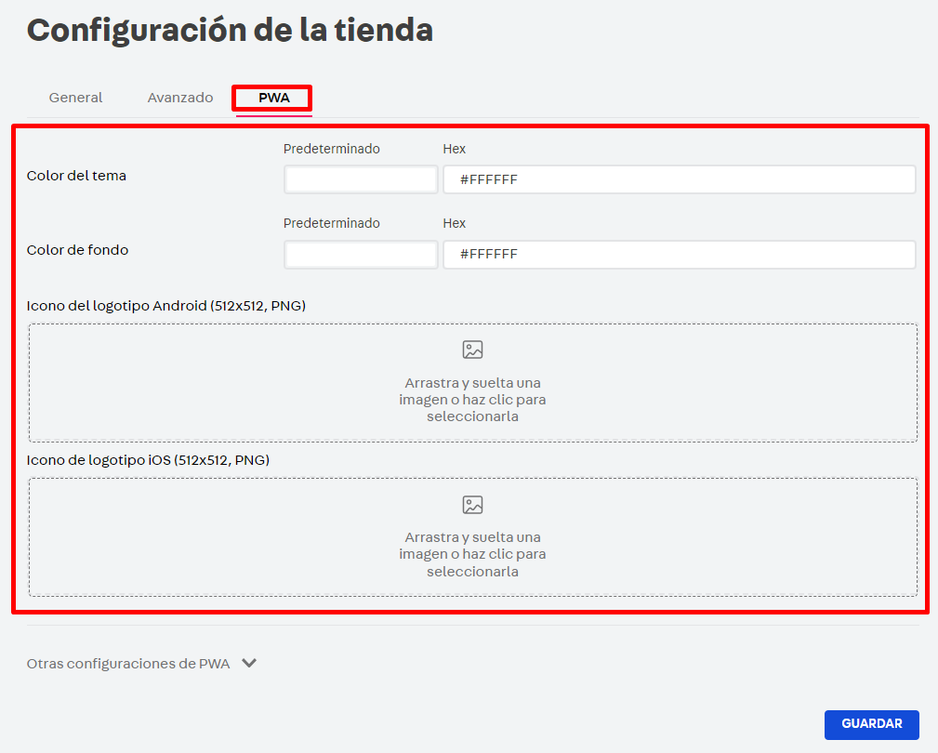Focus the Hex field for Color del tema
Screen dimensions: 938x753
pos(680,178)
